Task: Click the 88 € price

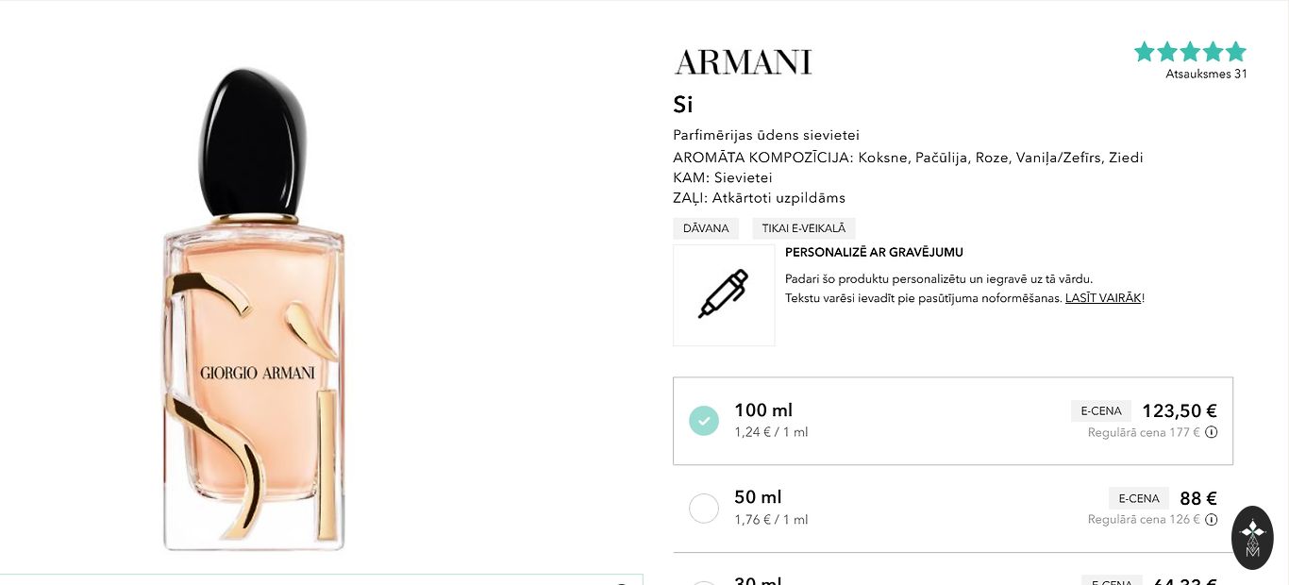Action: click(1198, 498)
